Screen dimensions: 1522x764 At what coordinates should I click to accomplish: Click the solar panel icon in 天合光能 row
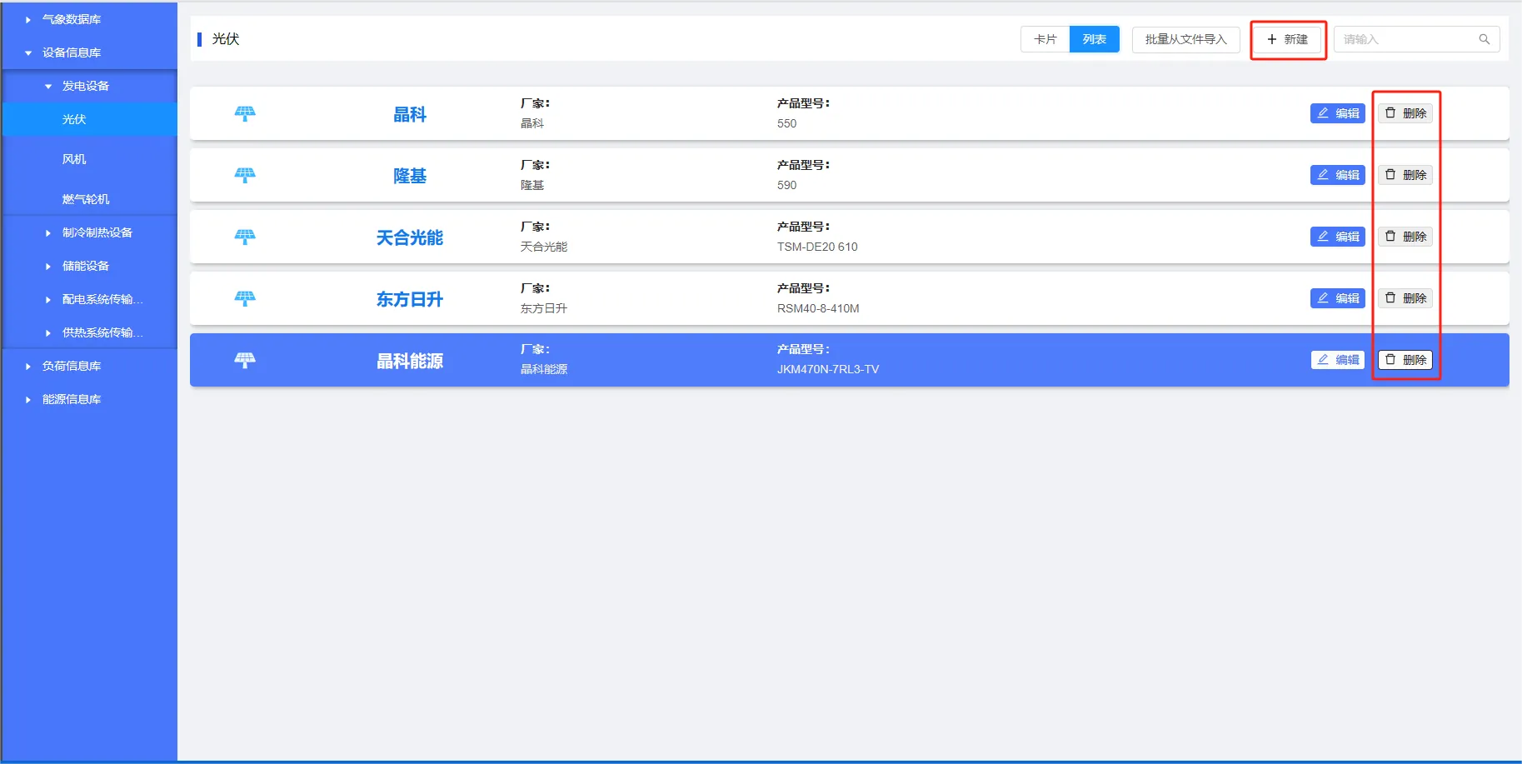coord(245,237)
